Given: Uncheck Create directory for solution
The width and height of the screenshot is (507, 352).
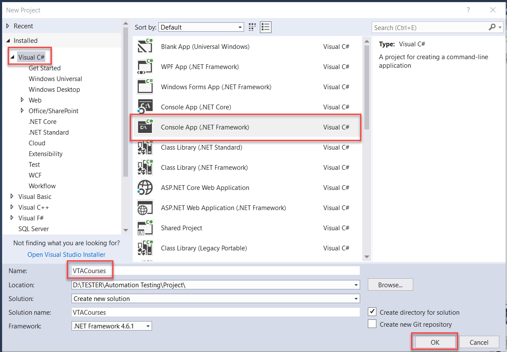Looking at the screenshot, I should [x=373, y=312].
